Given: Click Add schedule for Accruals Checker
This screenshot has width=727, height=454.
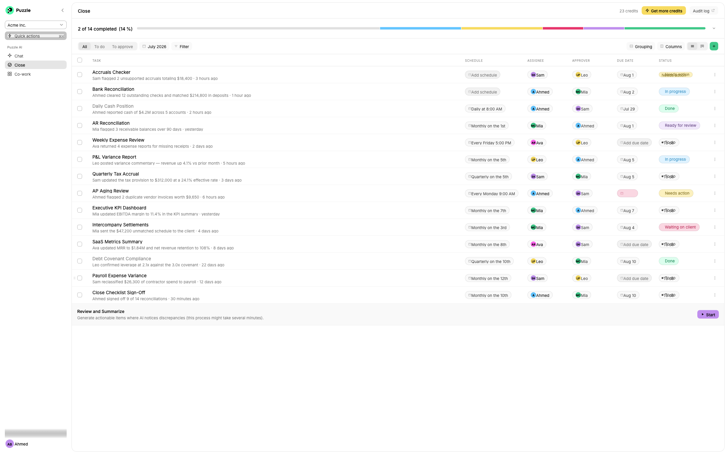Looking at the screenshot, I should point(483,75).
